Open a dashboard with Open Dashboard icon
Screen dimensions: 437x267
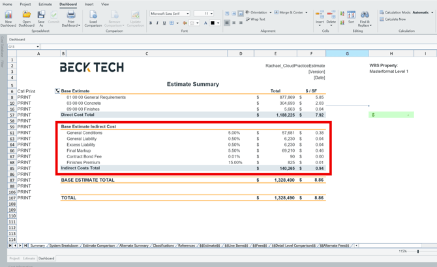[x=26, y=14]
